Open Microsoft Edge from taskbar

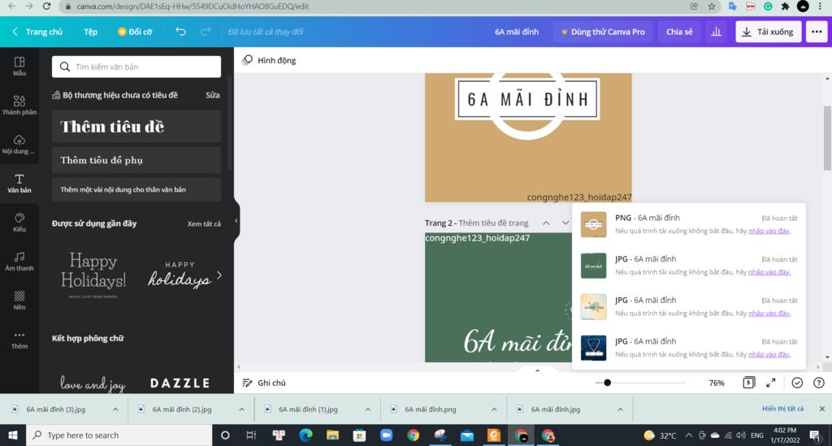tap(305, 435)
